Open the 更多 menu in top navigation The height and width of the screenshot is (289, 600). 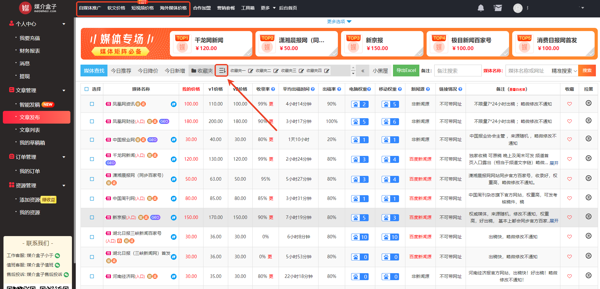pos(268,8)
